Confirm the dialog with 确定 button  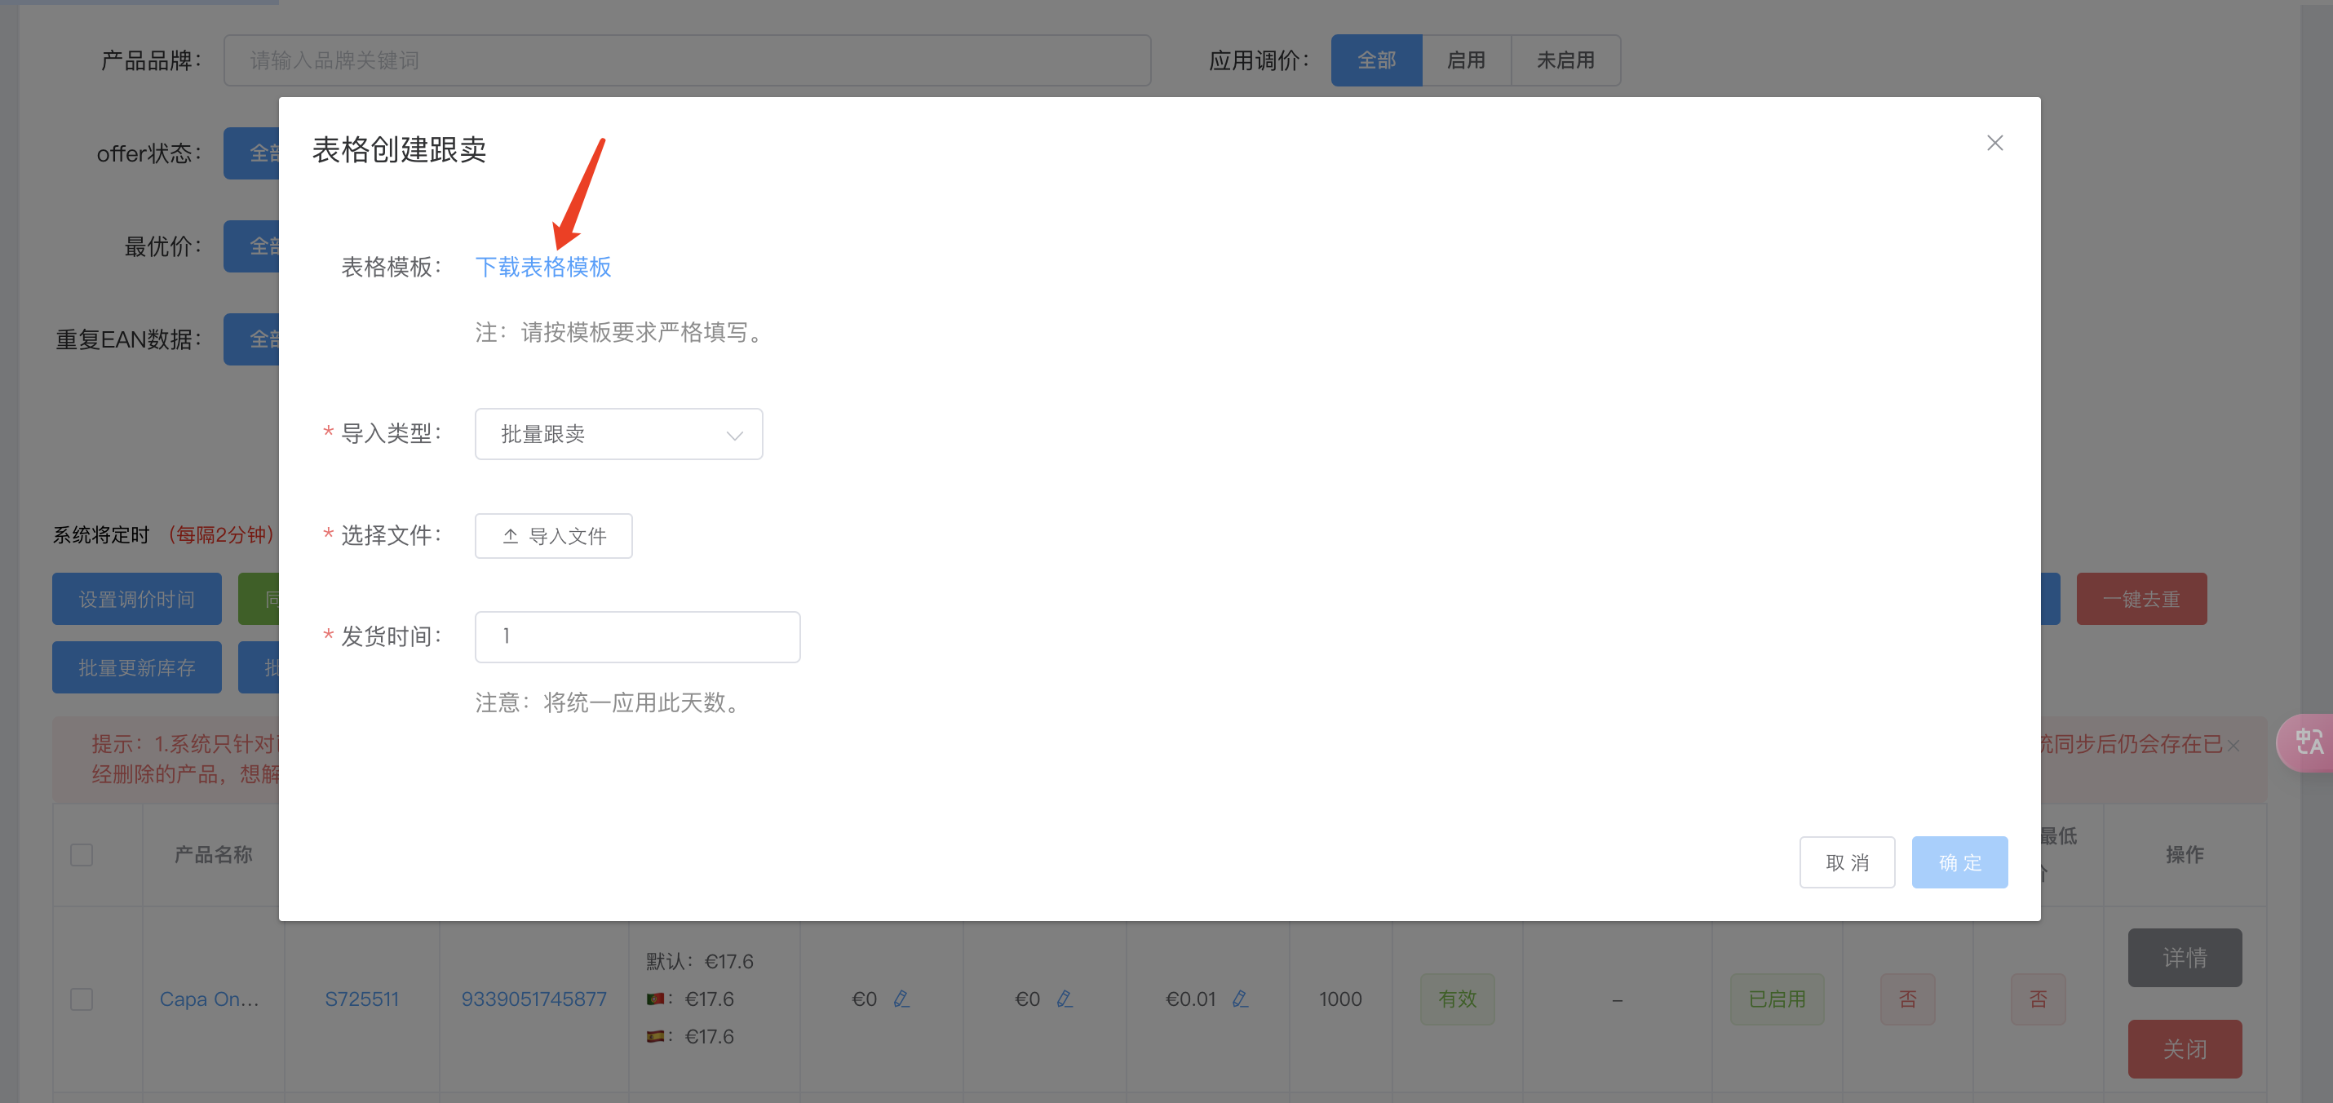(1959, 862)
